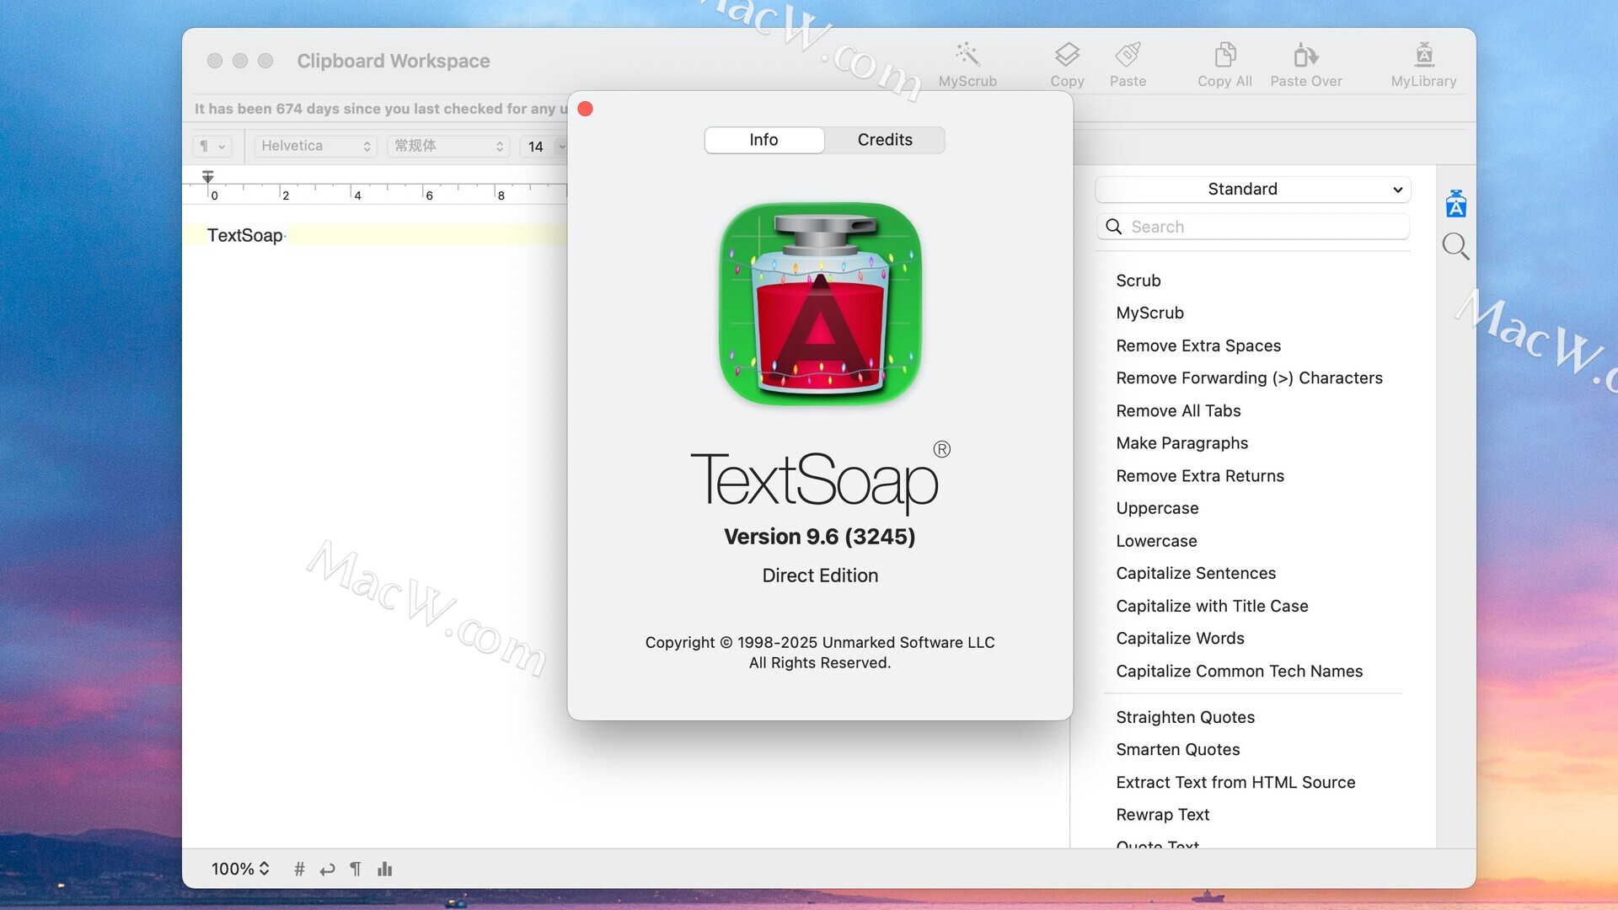This screenshot has width=1618, height=910.
Task: Click the magnifier icon in right sidebar
Action: [x=1455, y=246]
